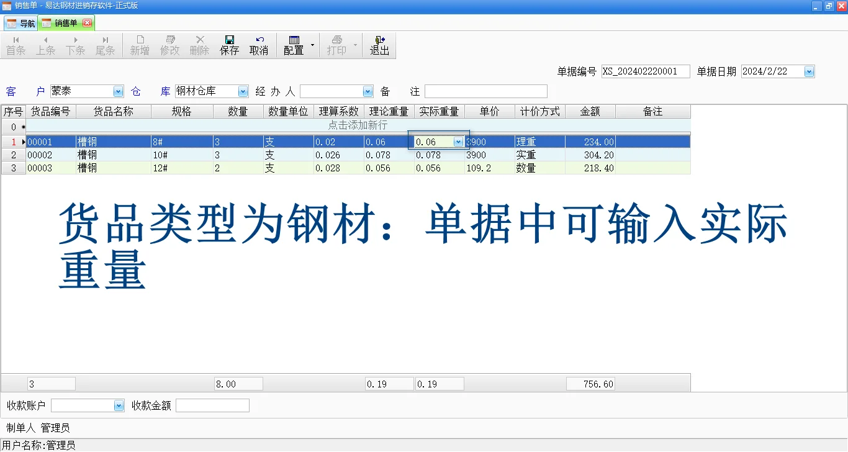The height and width of the screenshot is (452, 848).
Task: Click the 新增 (New) toolbar icon
Action: pos(139,43)
